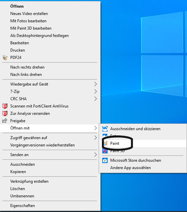Click the Paint 3D icon in submenu
This screenshot has height=212, width=187.
click(x=105, y=151)
